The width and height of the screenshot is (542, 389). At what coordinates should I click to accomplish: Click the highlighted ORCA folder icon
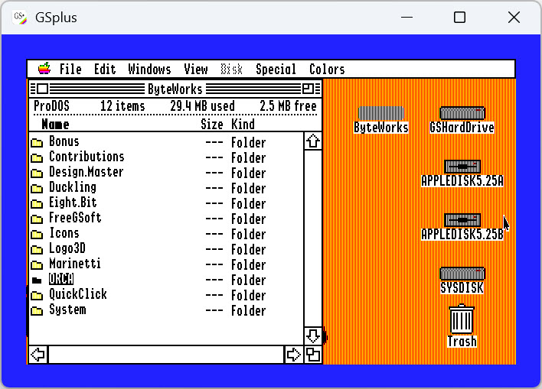coord(37,280)
